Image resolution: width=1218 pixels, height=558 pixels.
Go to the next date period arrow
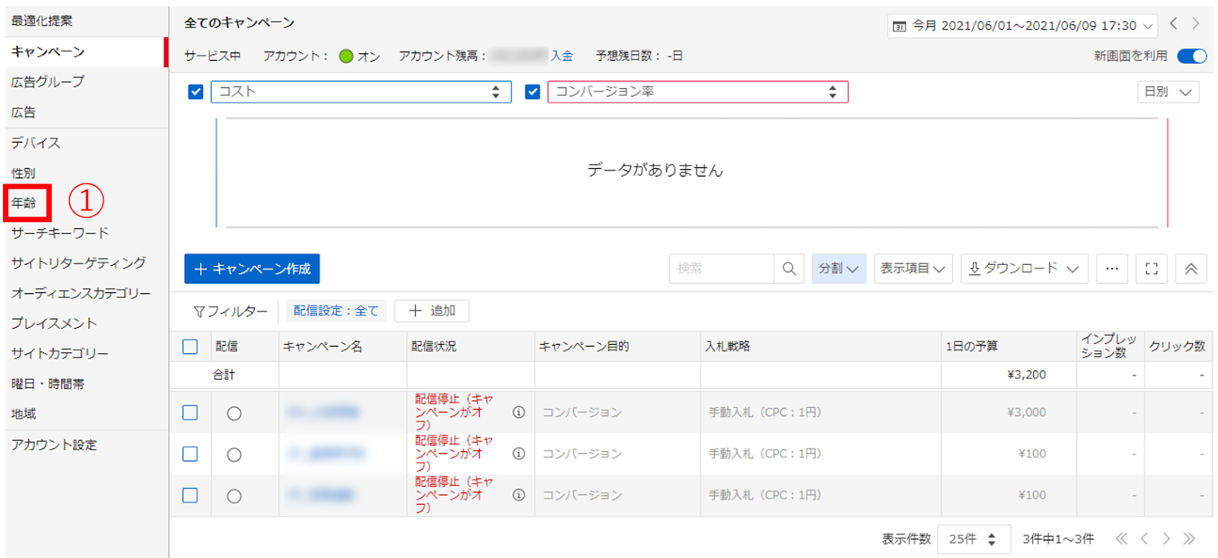point(1196,24)
